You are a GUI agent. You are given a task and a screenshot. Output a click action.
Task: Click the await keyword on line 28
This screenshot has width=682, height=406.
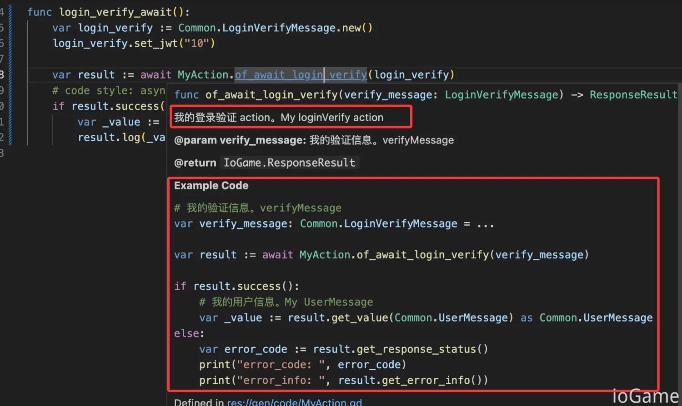click(x=155, y=74)
